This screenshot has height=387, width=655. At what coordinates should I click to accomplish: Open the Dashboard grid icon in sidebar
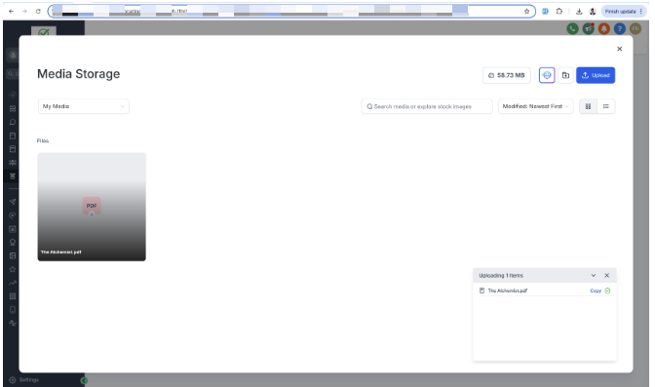(13, 108)
